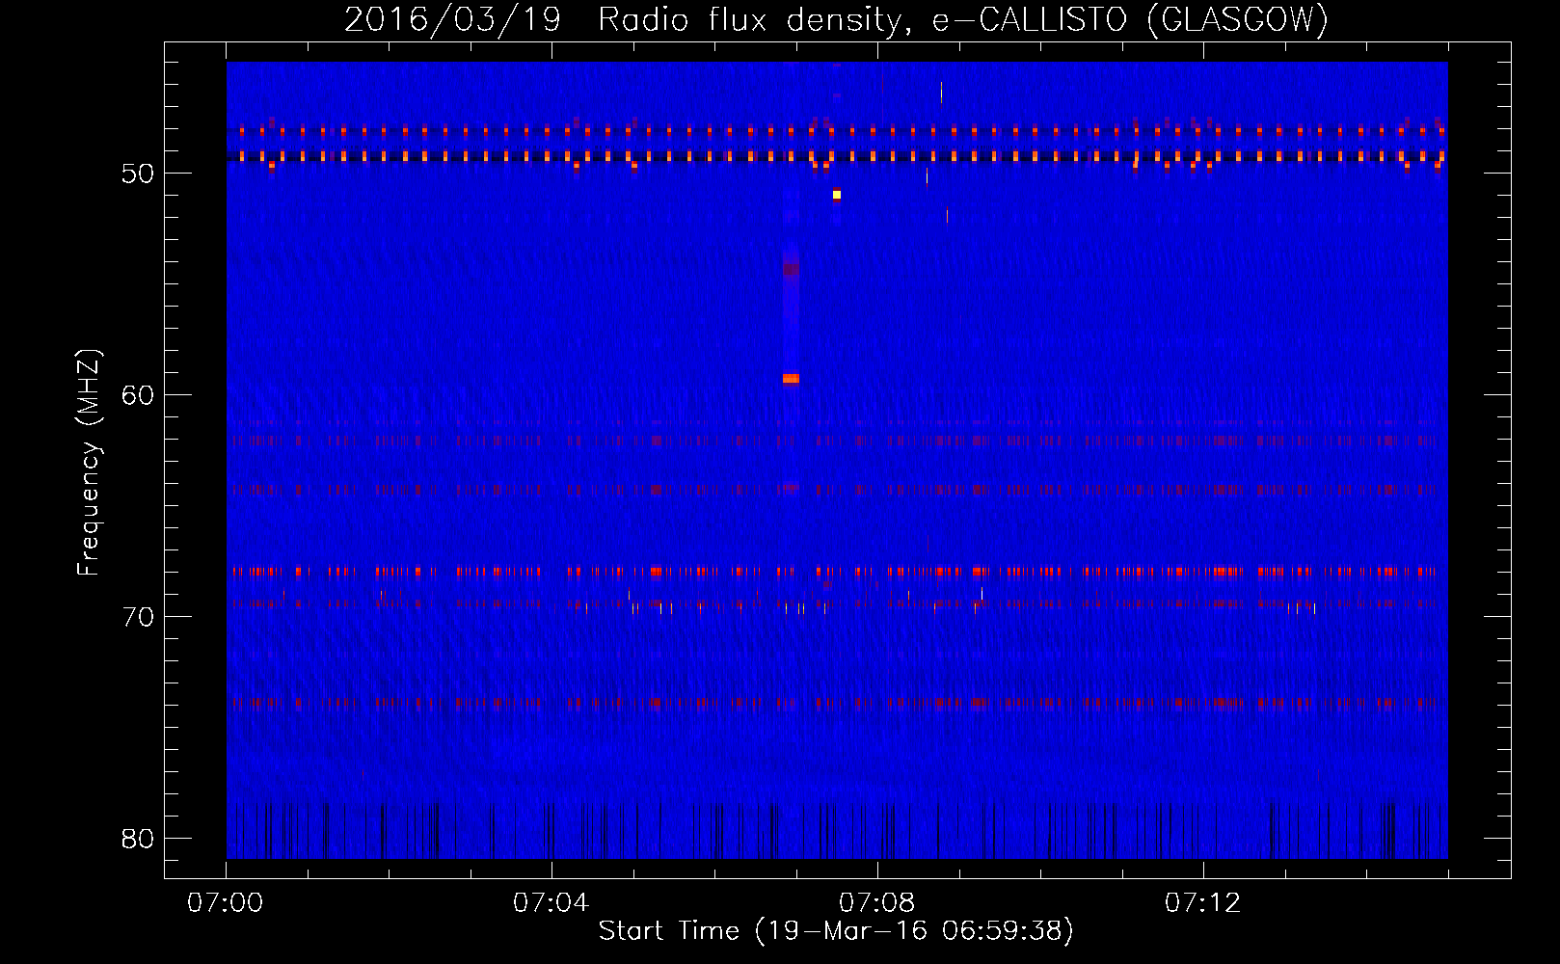Click the 'Frequency (MHZ)' y-axis label
The image size is (1560, 964).
88,462
